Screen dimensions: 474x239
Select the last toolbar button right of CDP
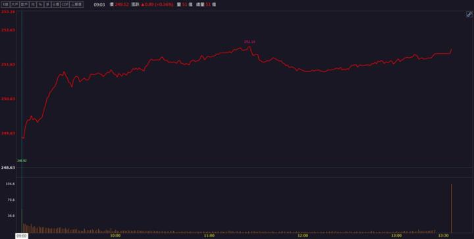point(76,5)
